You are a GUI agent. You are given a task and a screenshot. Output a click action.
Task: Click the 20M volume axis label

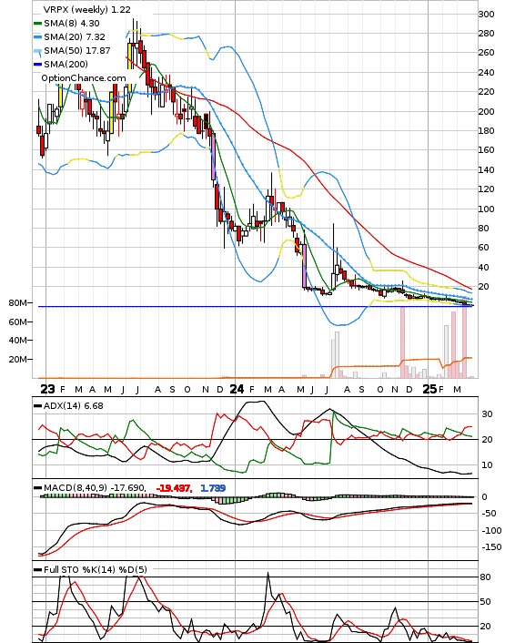pyautogui.click(x=17, y=359)
